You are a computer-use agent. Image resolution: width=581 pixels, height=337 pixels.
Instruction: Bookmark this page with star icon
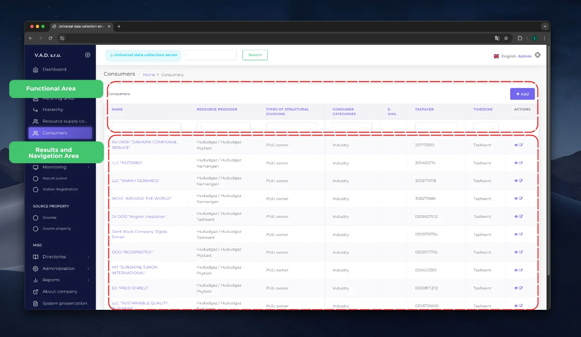click(506, 38)
